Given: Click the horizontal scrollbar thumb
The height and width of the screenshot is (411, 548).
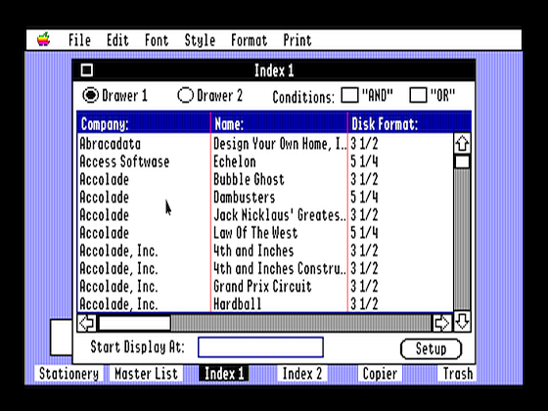Looking at the screenshot, I should click(x=135, y=323).
